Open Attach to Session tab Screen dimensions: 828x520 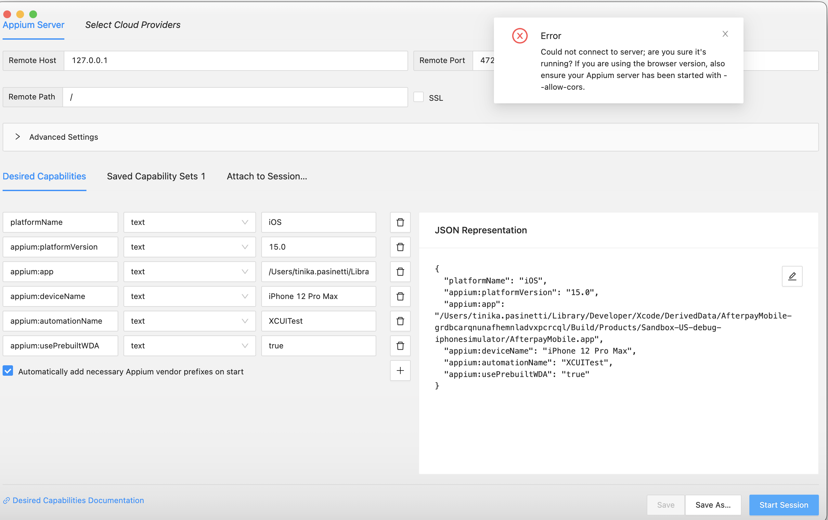click(x=266, y=176)
